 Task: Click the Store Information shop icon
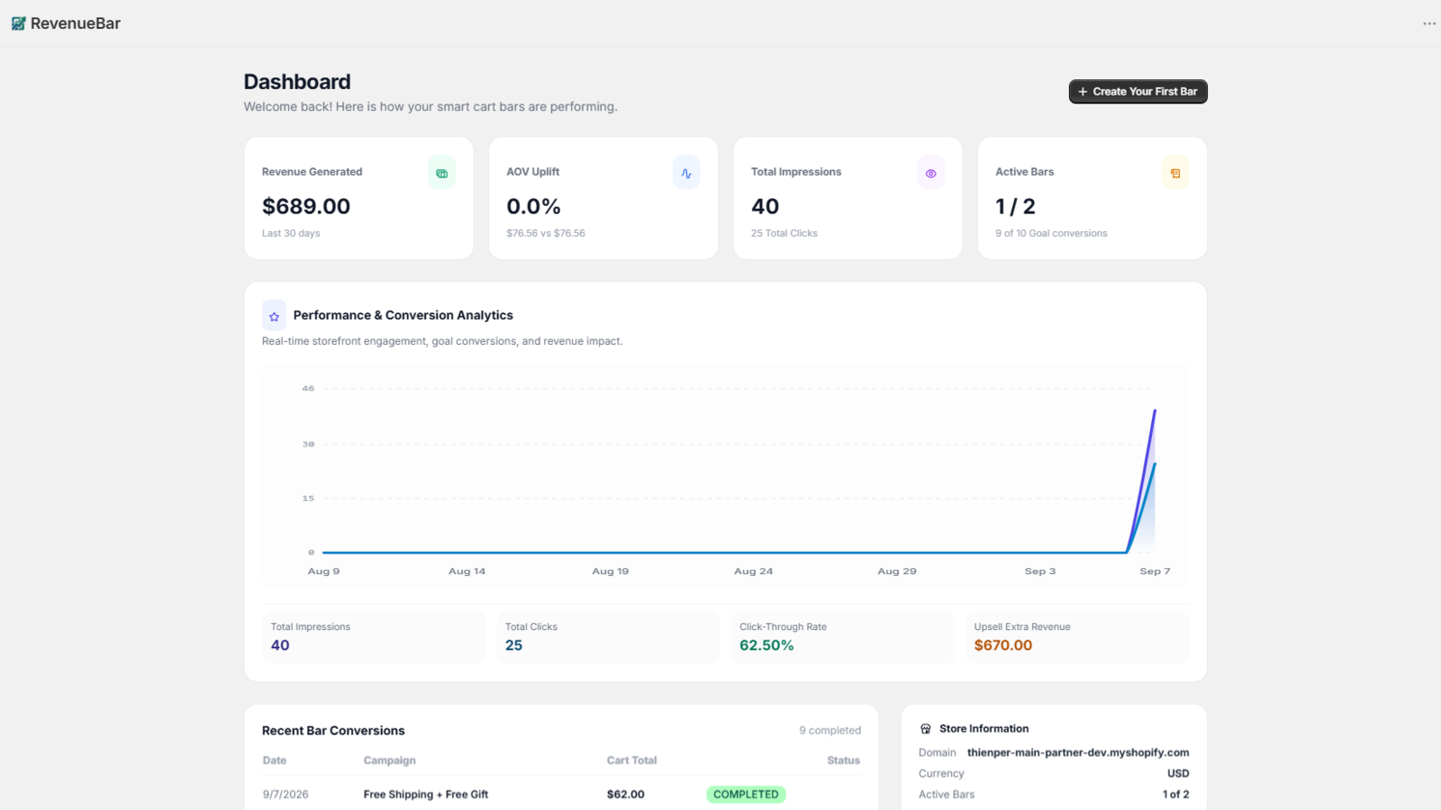(925, 729)
